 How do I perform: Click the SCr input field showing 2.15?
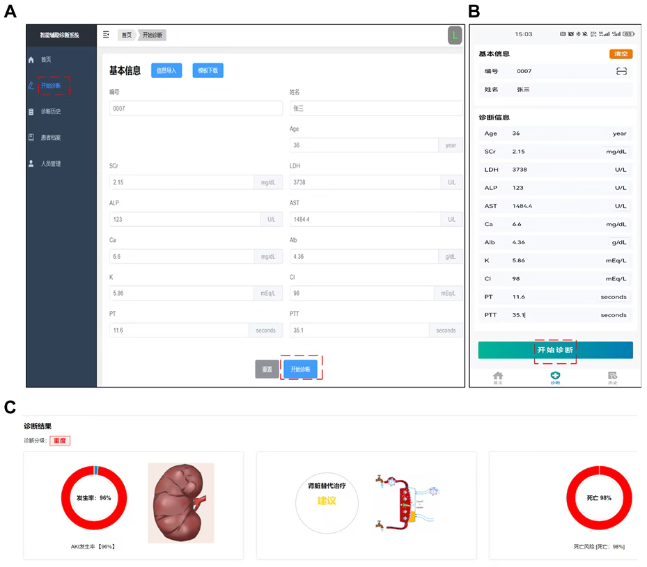click(181, 182)
